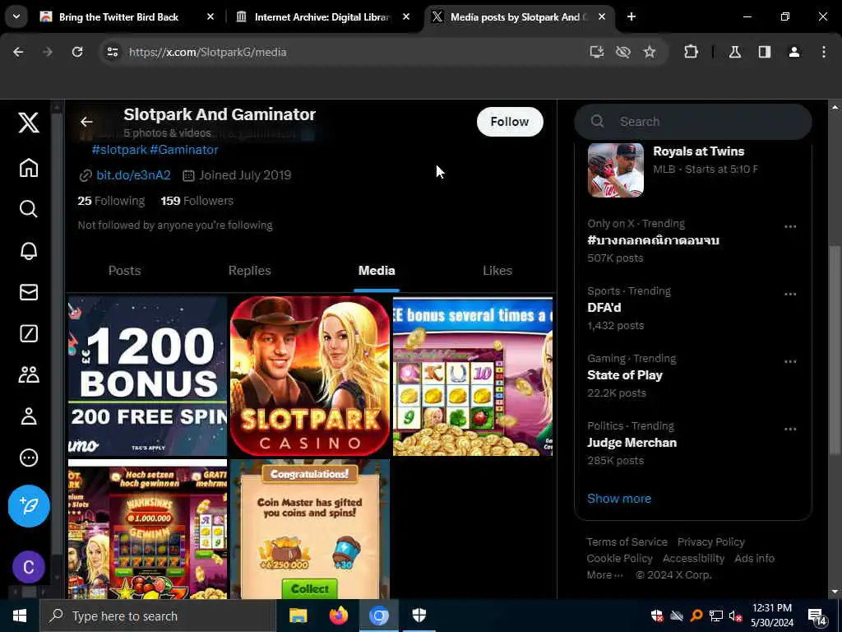
Task: Open more options for State of Play trend
Action: [x=790, y=362]
